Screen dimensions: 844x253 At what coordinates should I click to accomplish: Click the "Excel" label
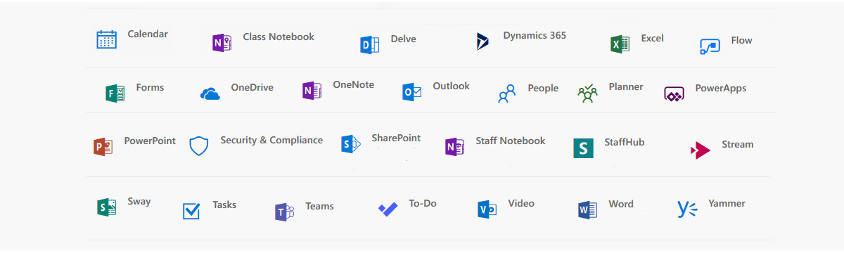pos(653,38)
